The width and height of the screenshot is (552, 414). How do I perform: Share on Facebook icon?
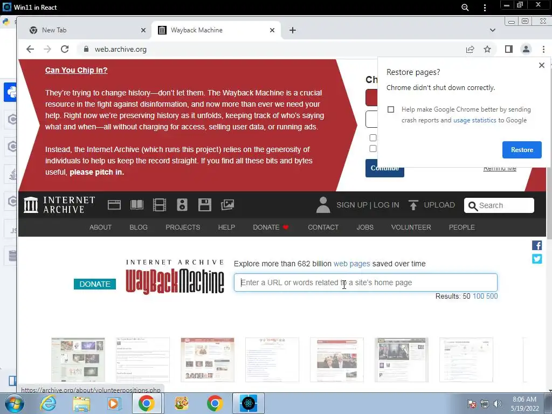(537, 245)
